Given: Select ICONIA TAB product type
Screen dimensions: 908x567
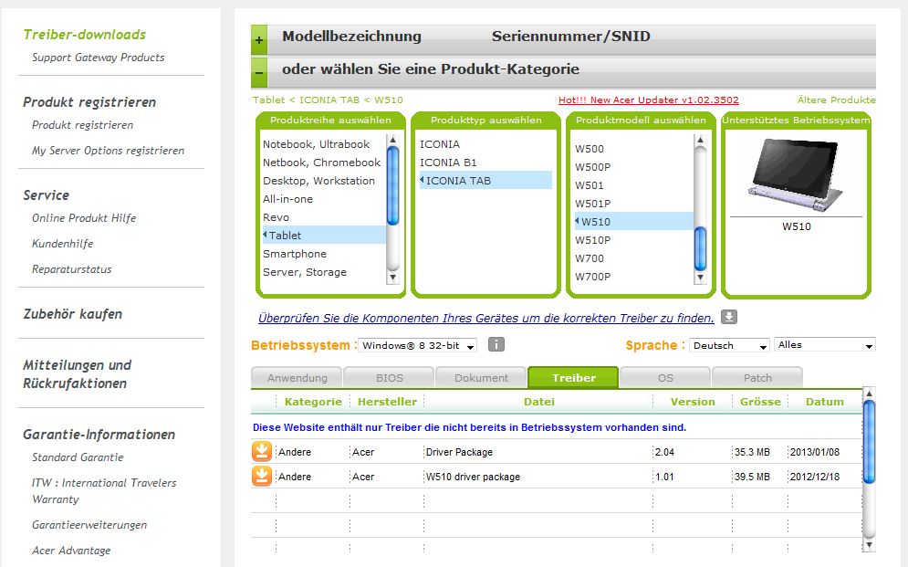Looking at the screenshot, I should tap(485, 180).
